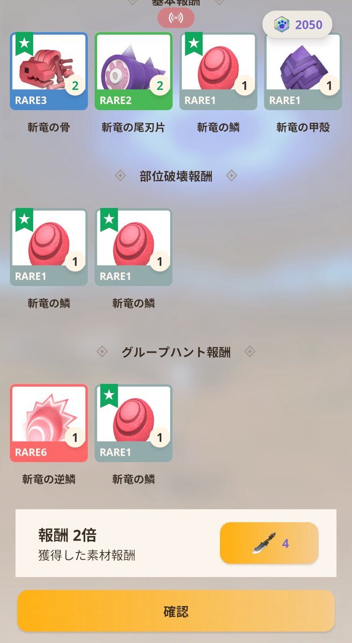
Task: Tap the paw coin 2050 currency badge
Action: pos(297,25)
